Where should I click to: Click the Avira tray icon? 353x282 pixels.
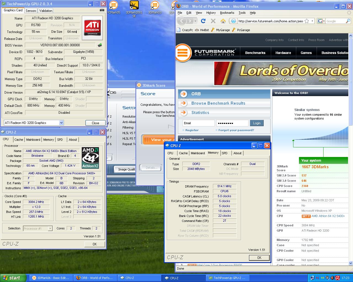[x=338, y=278]
